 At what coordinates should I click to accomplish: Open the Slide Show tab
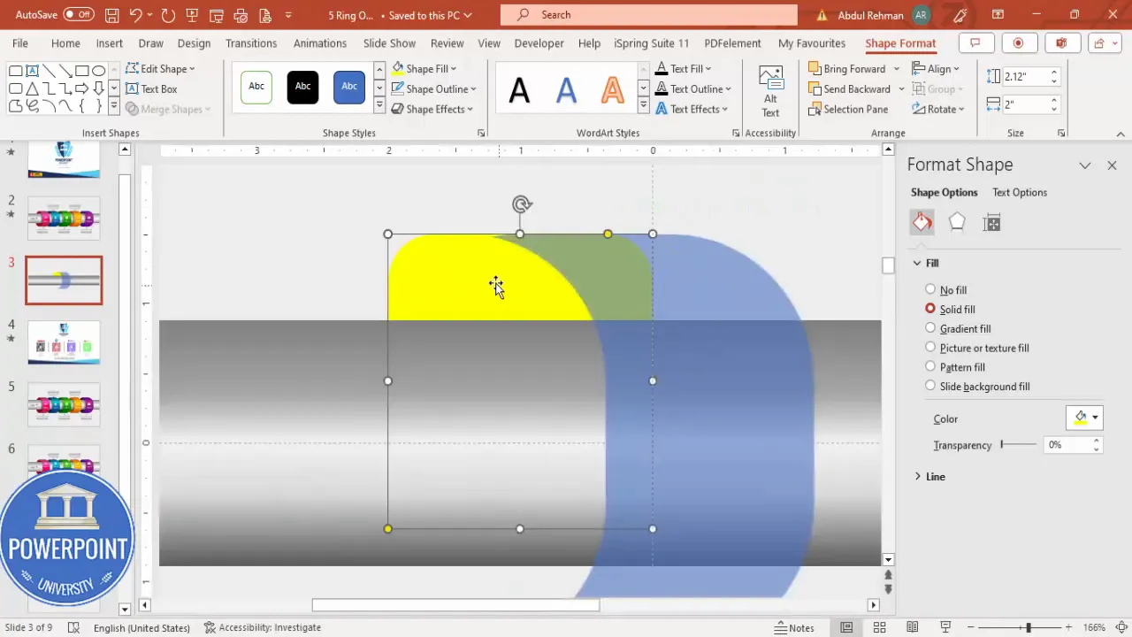pos(389,43)
